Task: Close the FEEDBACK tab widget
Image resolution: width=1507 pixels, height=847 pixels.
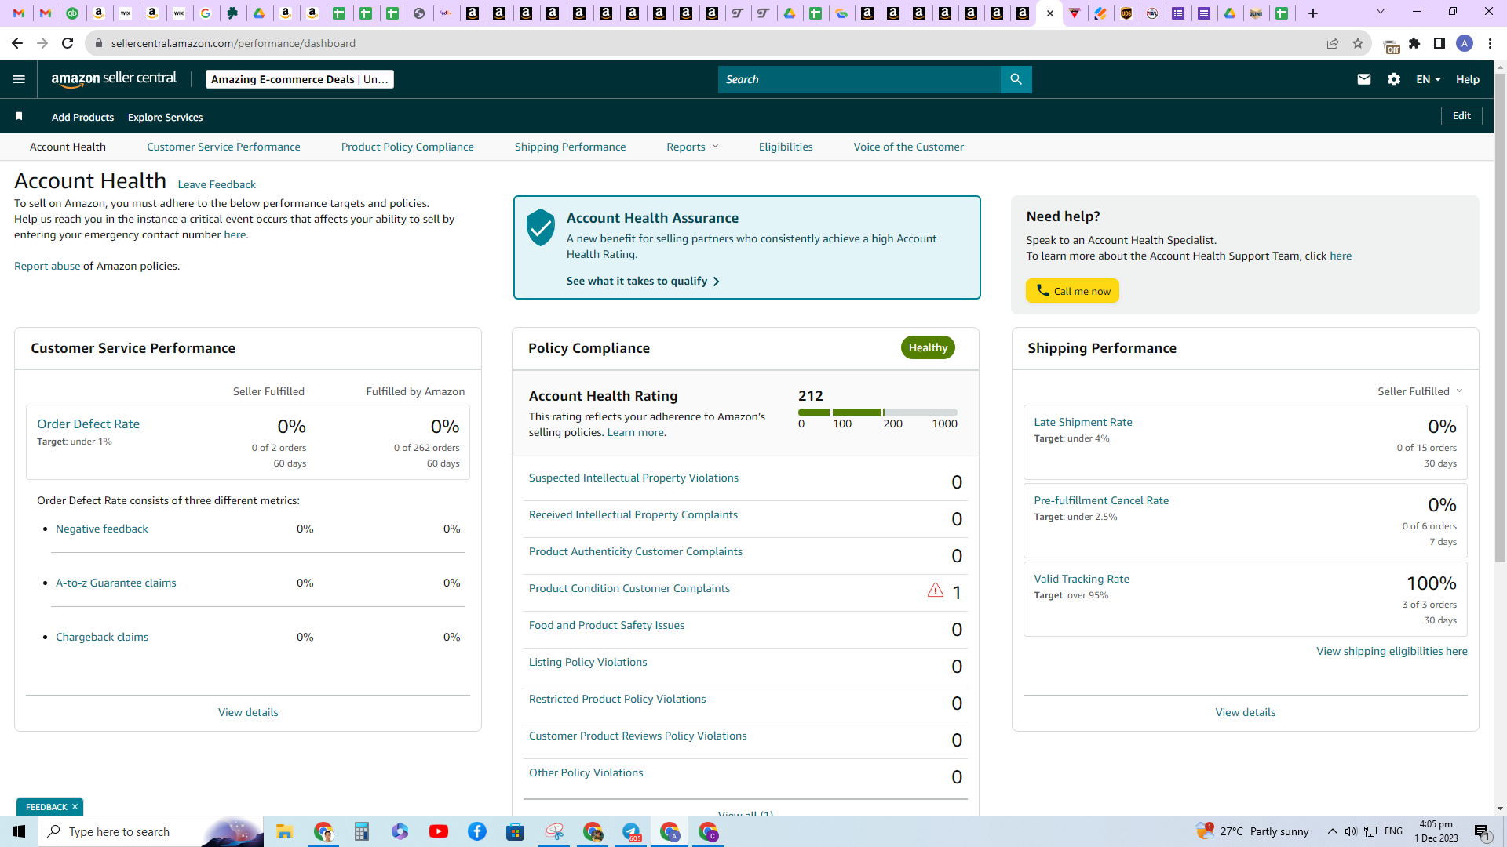Action: point(75,807)
